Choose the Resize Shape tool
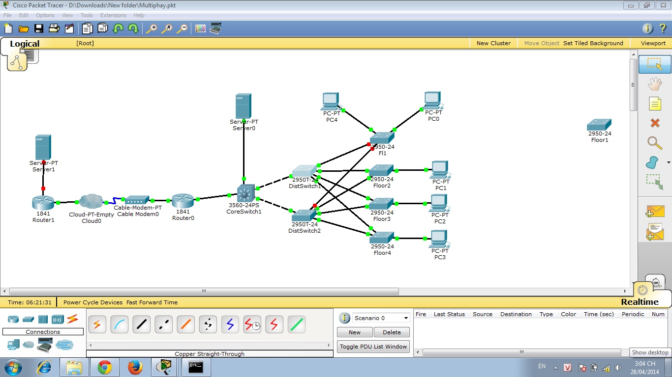 point(655,182)
